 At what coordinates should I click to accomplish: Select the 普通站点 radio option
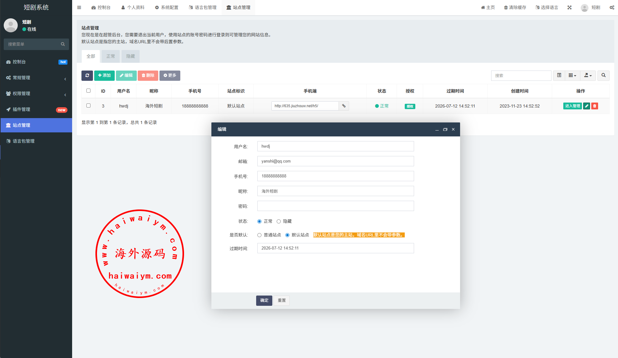260,235
